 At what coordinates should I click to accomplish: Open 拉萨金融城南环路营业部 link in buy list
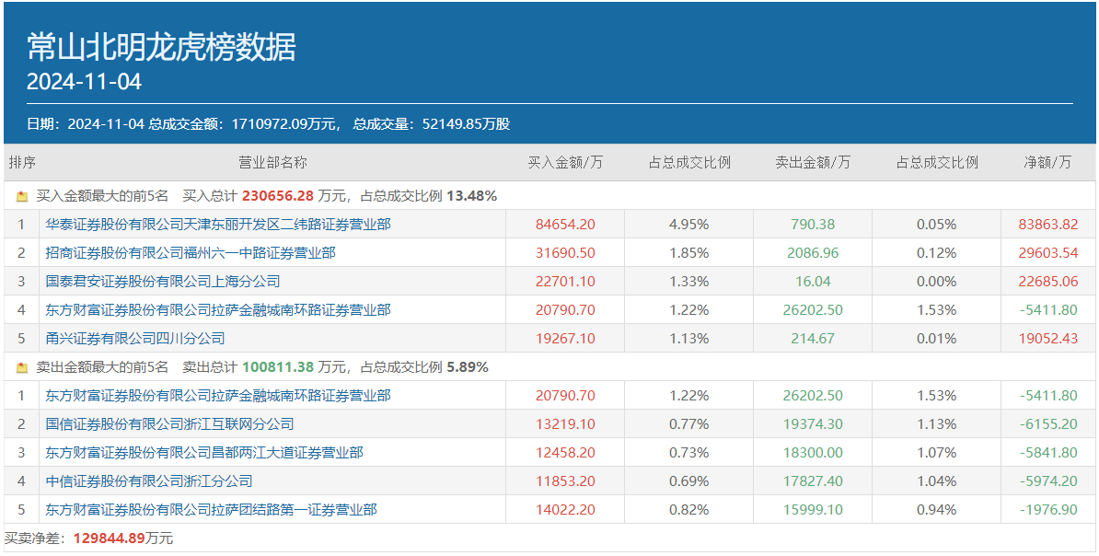pos(218,310)
